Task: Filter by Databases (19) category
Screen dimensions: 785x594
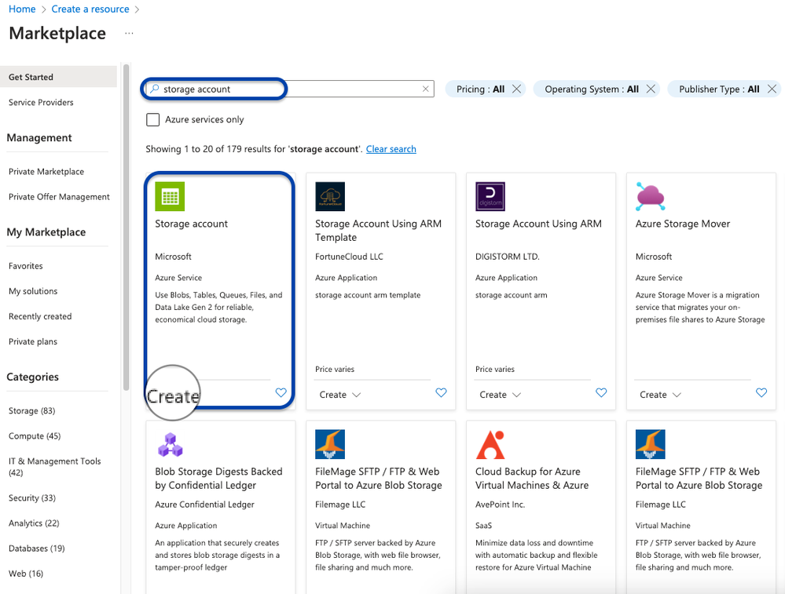Action: point(37,548)
